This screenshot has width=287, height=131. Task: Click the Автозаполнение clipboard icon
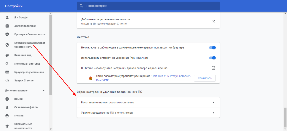[x=7, y=26]
